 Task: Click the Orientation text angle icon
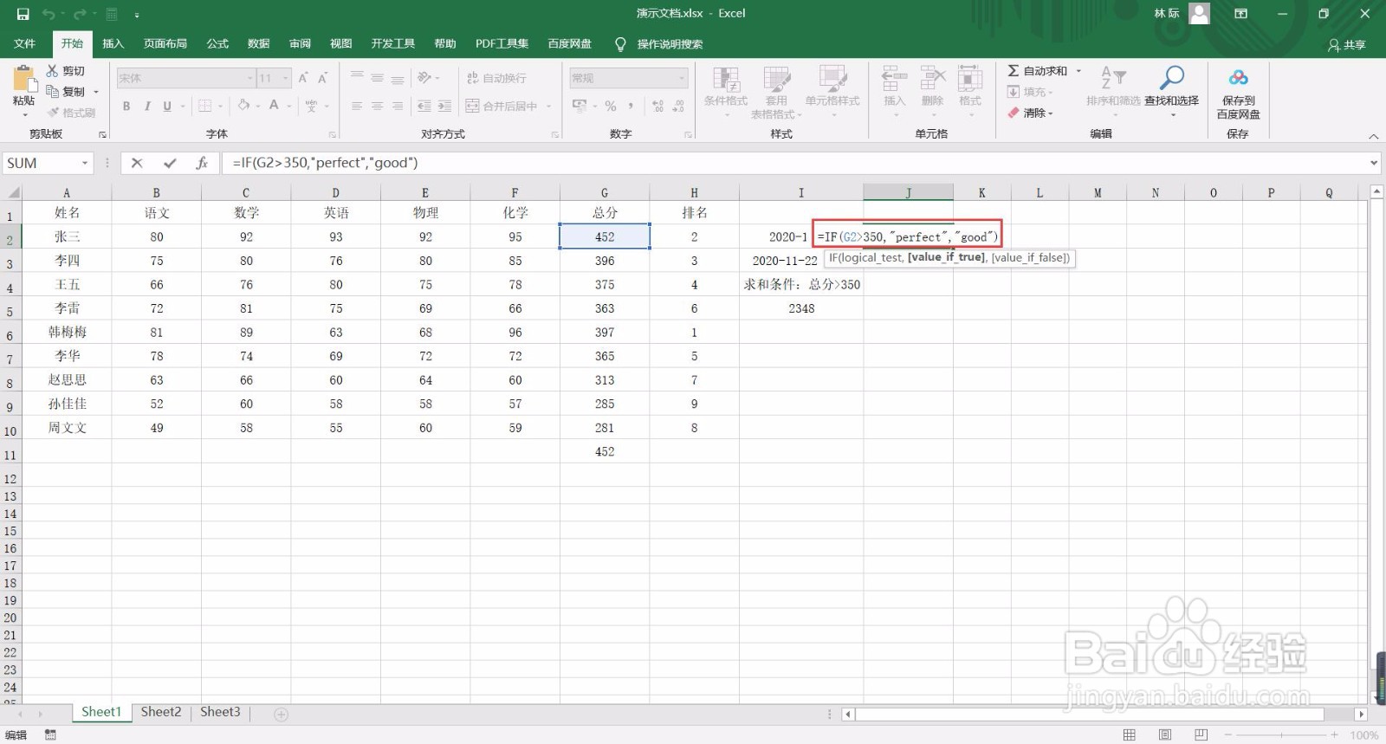click(x=424, y=77)
